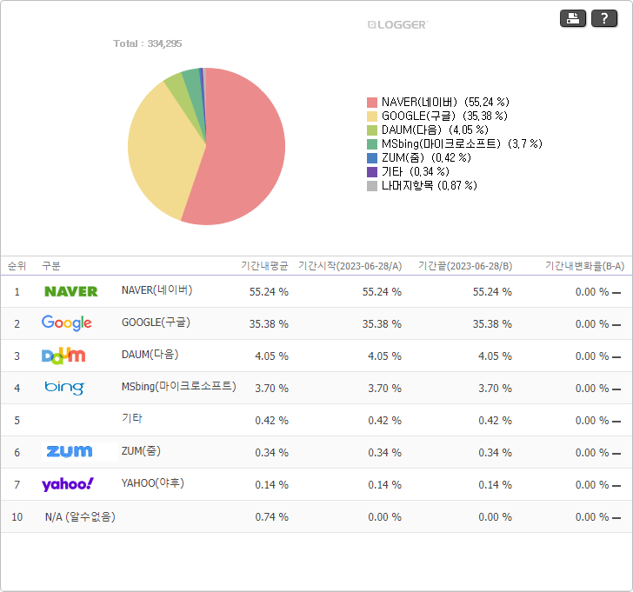The height and width of the screenshot is (592, 633).
Task: Click DAUM legend text with 4.05 %
Action: (435, 130)
